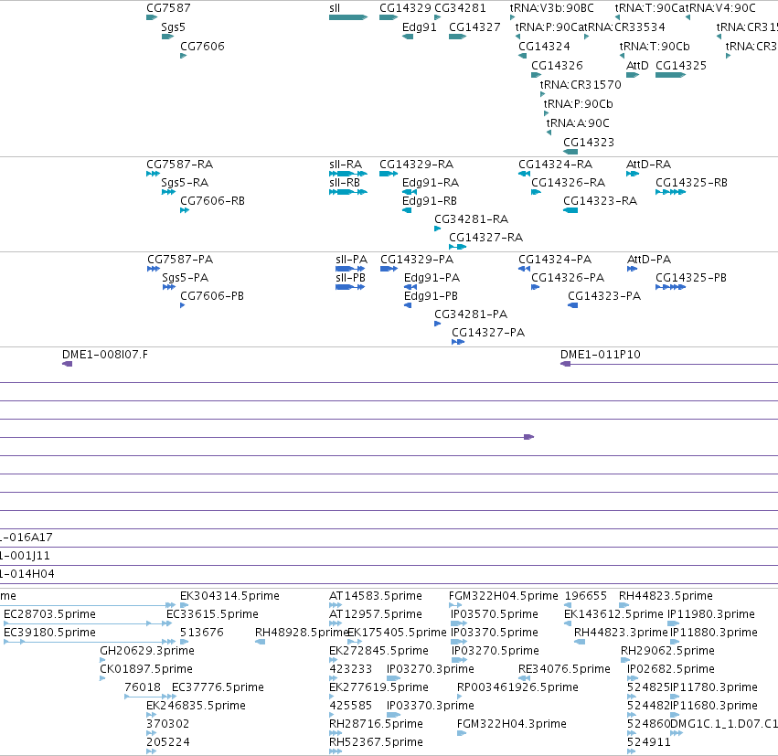This screenshot has width=778, height=756.
Task: Click the teal CG14323 gene glyph
Action: [570, 152]
